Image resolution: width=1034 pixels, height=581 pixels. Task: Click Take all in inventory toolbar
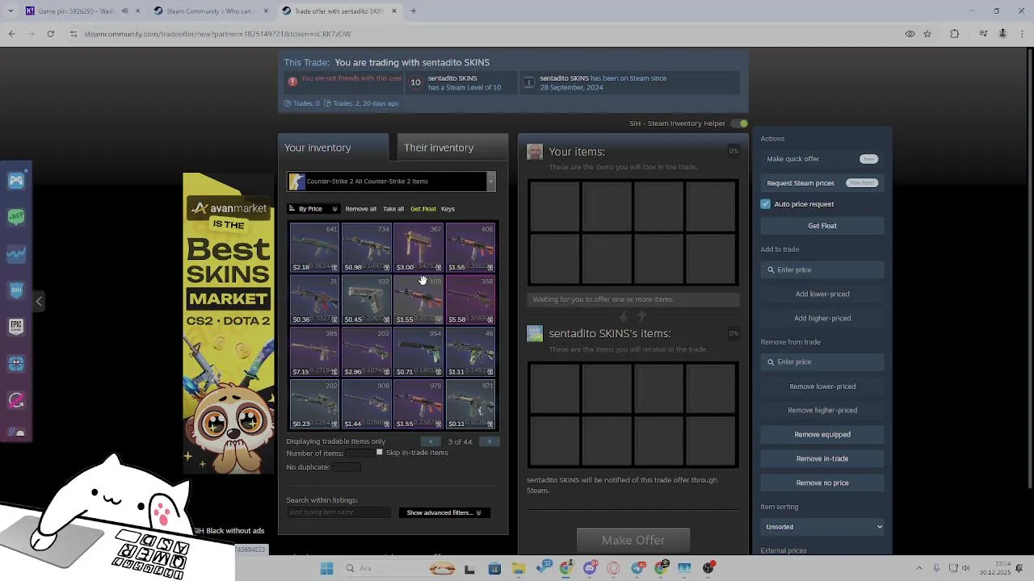tap(393, 209)
